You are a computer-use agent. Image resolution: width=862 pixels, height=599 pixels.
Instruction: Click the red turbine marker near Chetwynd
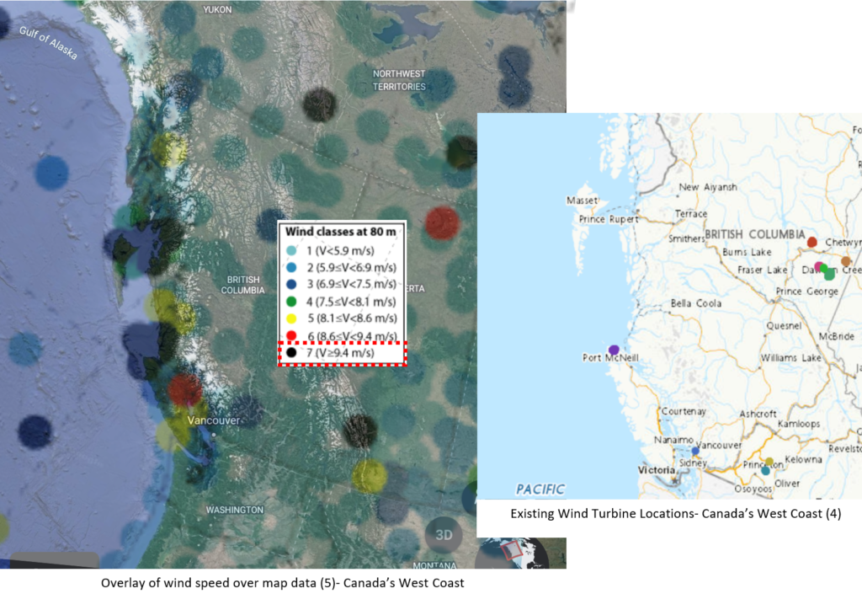(x=812, y=243)
